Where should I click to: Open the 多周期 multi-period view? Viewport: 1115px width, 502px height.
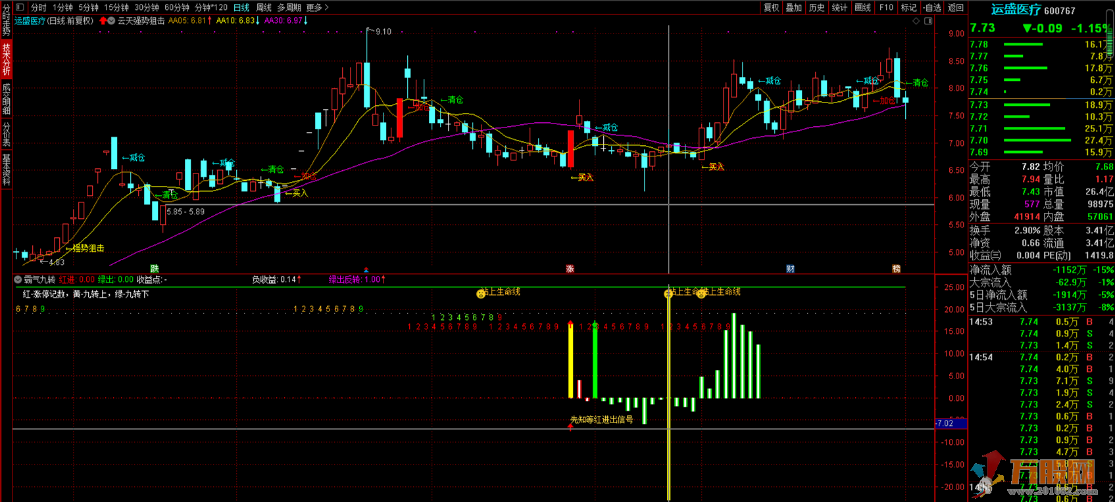pos(289,7)
